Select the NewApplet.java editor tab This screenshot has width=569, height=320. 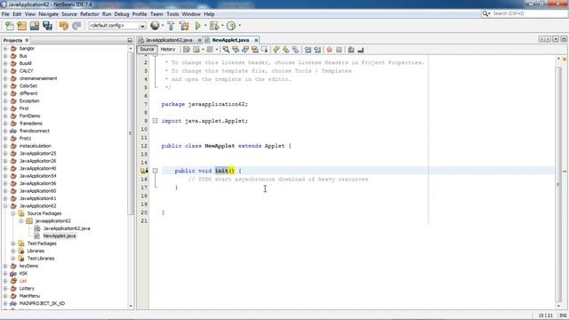pyautogui.click(x=230, y=40)
